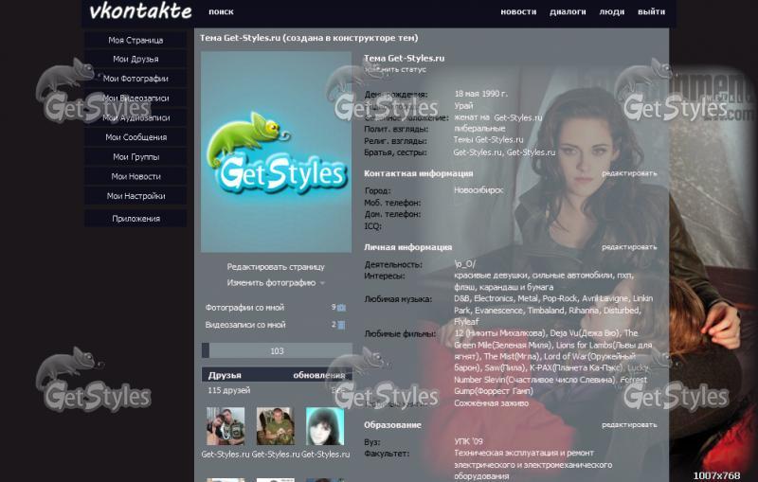
Task: Click выйти to log out
Action: [651, 11]
